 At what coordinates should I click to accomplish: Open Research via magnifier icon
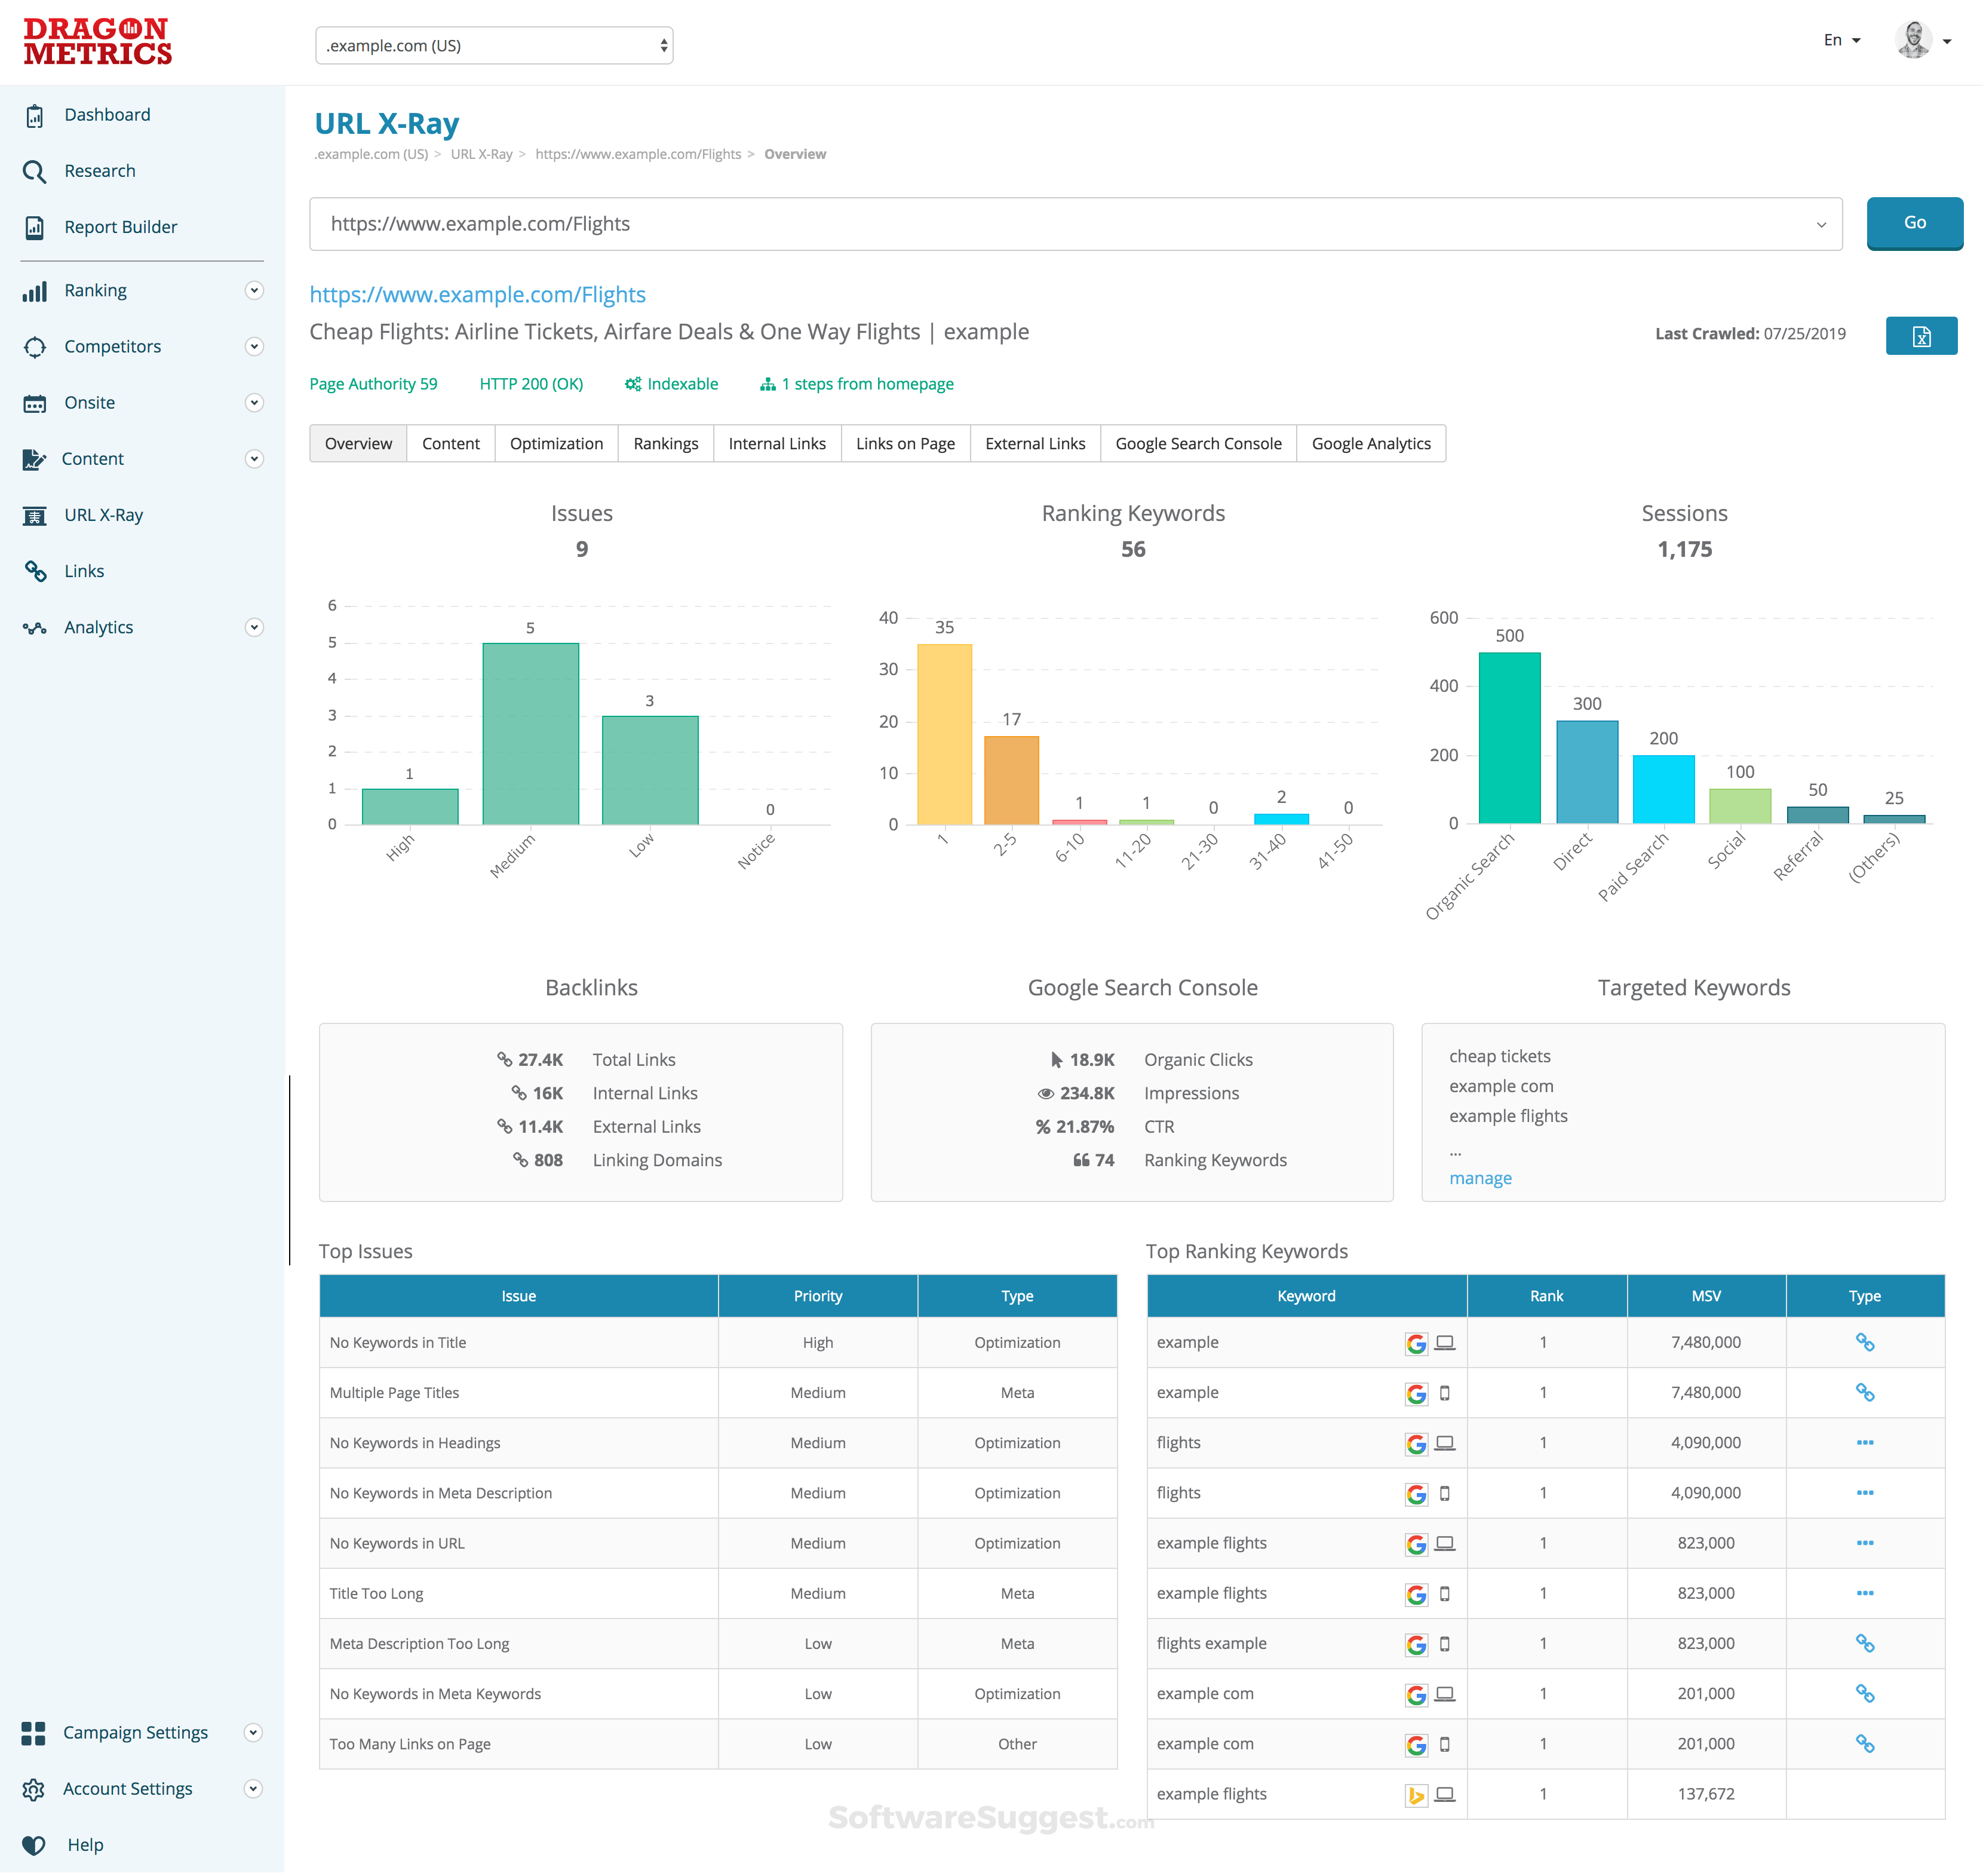pyautogui.click(x=35, y=172)
